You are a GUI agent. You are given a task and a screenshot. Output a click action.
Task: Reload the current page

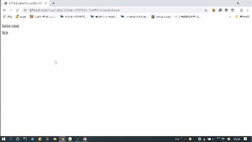pos(17,10)
